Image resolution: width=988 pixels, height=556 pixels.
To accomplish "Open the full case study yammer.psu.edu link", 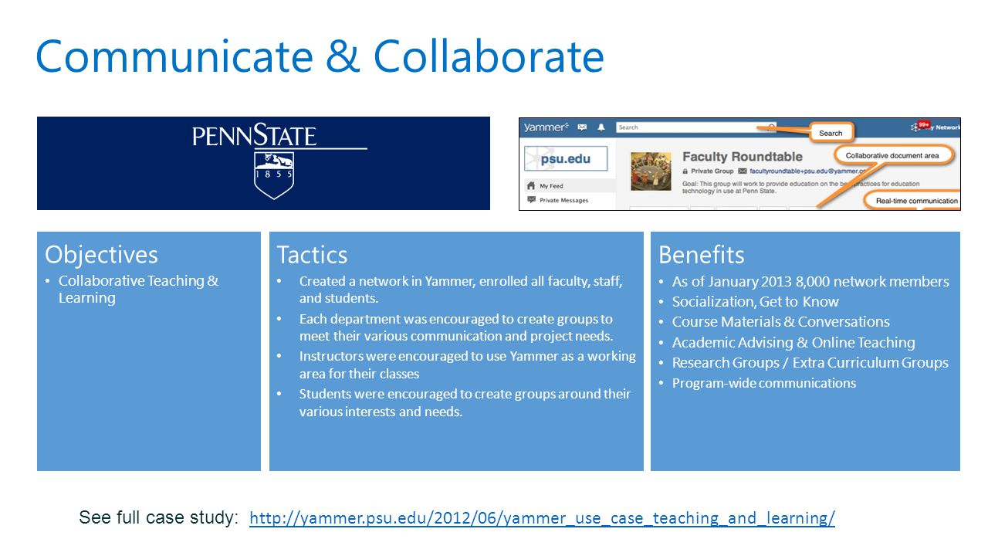I will (542, 518).
